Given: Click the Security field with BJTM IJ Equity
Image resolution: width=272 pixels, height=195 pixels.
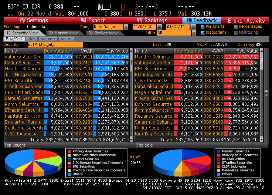Looking at the screenshot, I should [x=55, y=44].
